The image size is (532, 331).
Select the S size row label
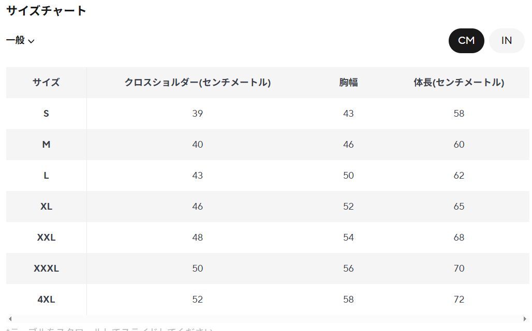[46, 113]
